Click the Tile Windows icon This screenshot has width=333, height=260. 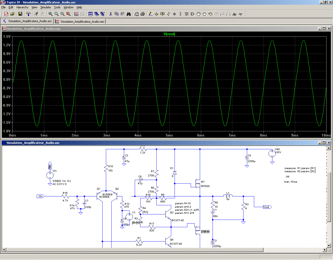pyautogui.click(x=91, y=14)
